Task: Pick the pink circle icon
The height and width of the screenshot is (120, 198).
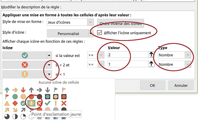Action: [x=48, y=109]
